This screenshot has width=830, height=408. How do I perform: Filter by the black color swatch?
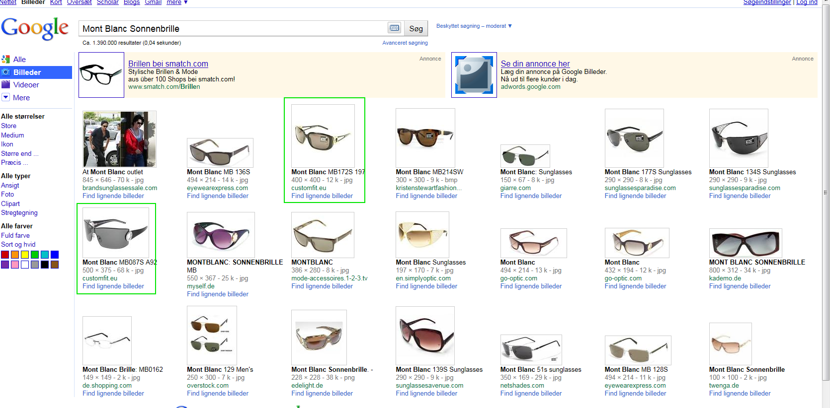[x=45, y=265]
